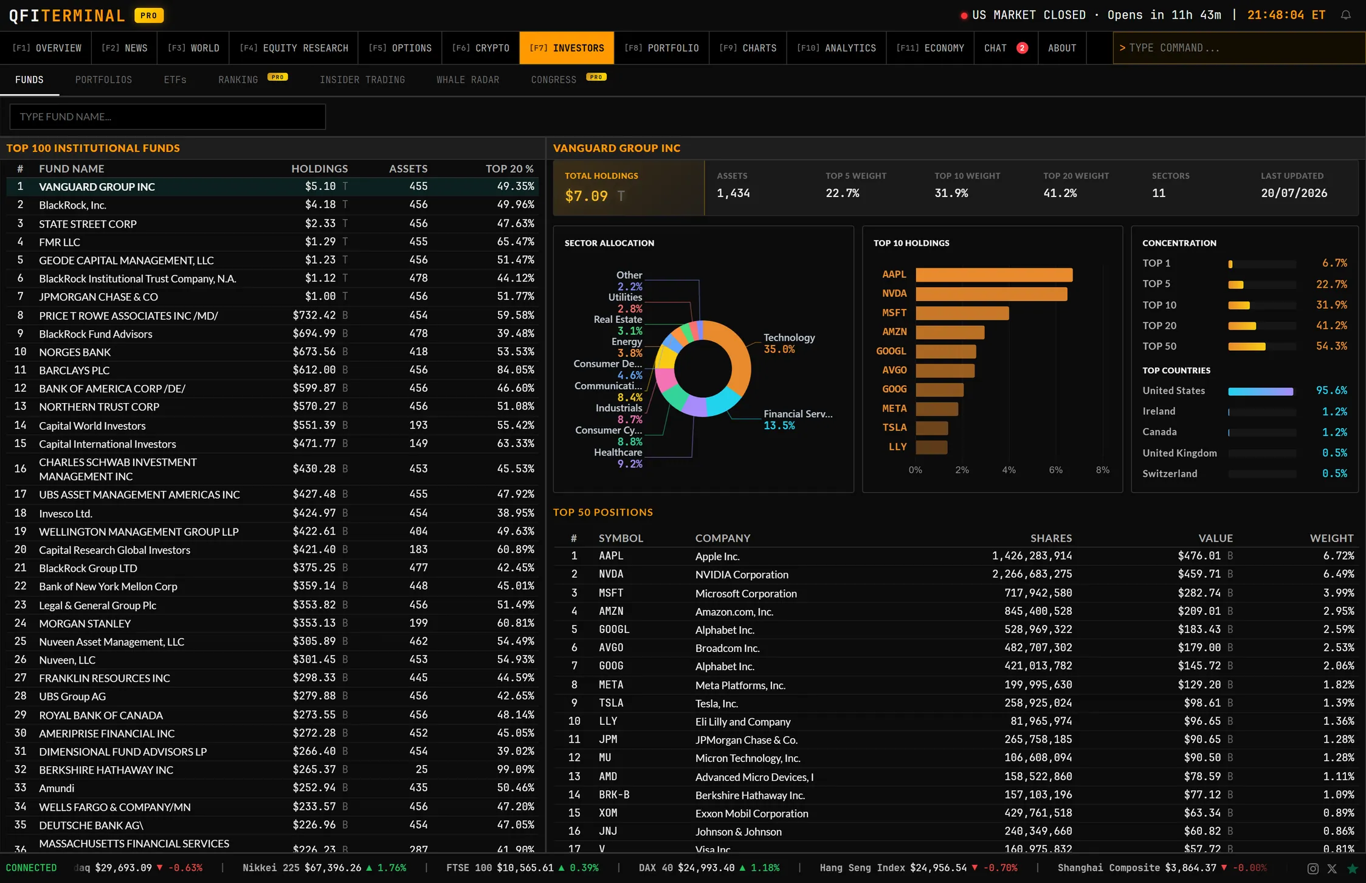Click the United States country bar

[1262, 391]
